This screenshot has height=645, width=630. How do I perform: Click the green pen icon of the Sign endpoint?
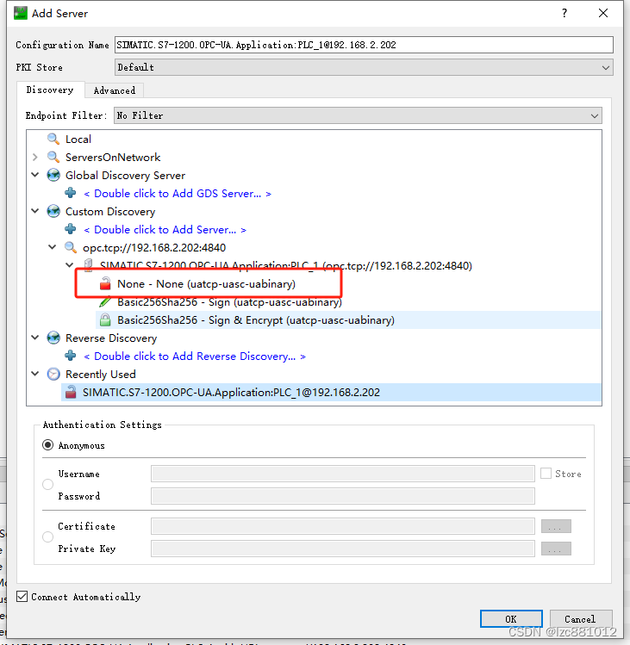105,302
